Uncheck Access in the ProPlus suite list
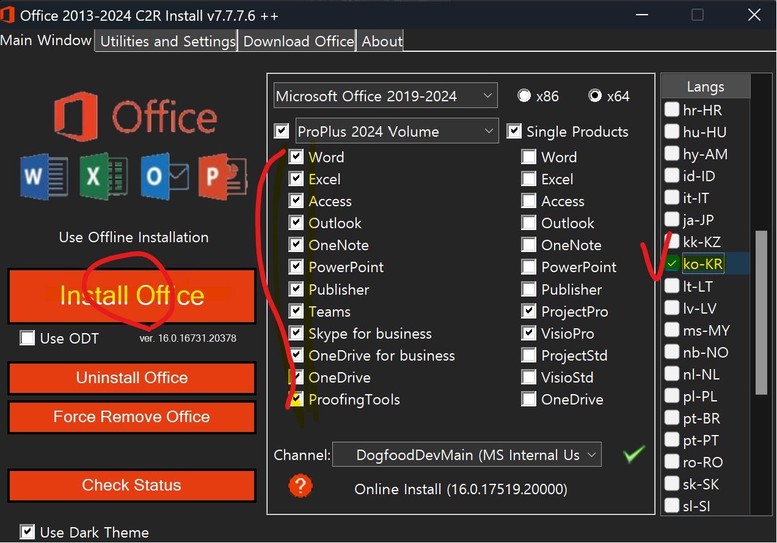The height and width of the screenshot is (543, 777). 296,201
